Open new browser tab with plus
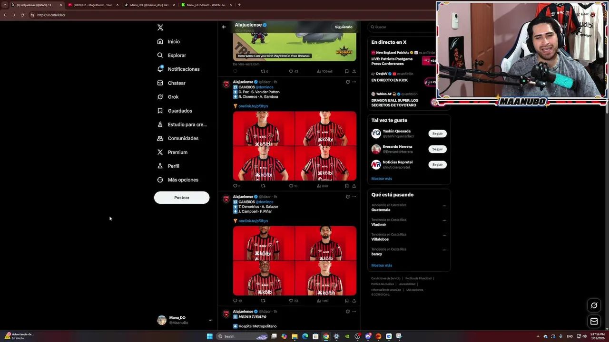The width and height of the screenshot is (609, 342). (x=239, y=5)
